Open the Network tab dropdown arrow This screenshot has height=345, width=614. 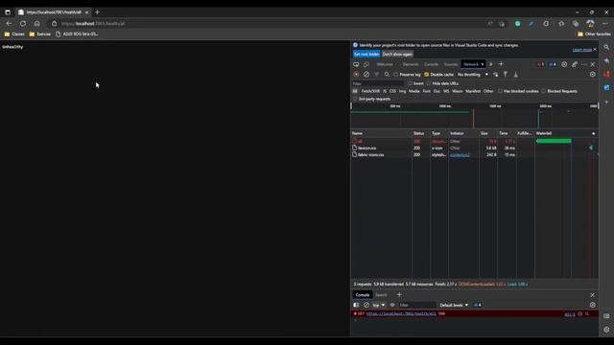click(482, 64)
